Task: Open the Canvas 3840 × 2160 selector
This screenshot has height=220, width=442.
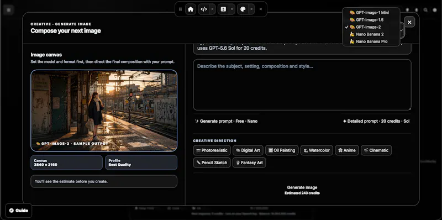Action: point(66,163)
